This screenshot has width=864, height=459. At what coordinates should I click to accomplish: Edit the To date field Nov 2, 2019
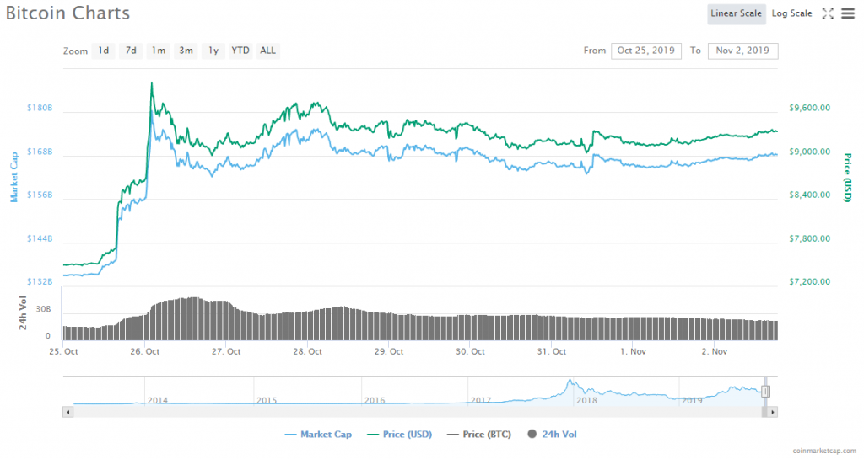(742, 51)
